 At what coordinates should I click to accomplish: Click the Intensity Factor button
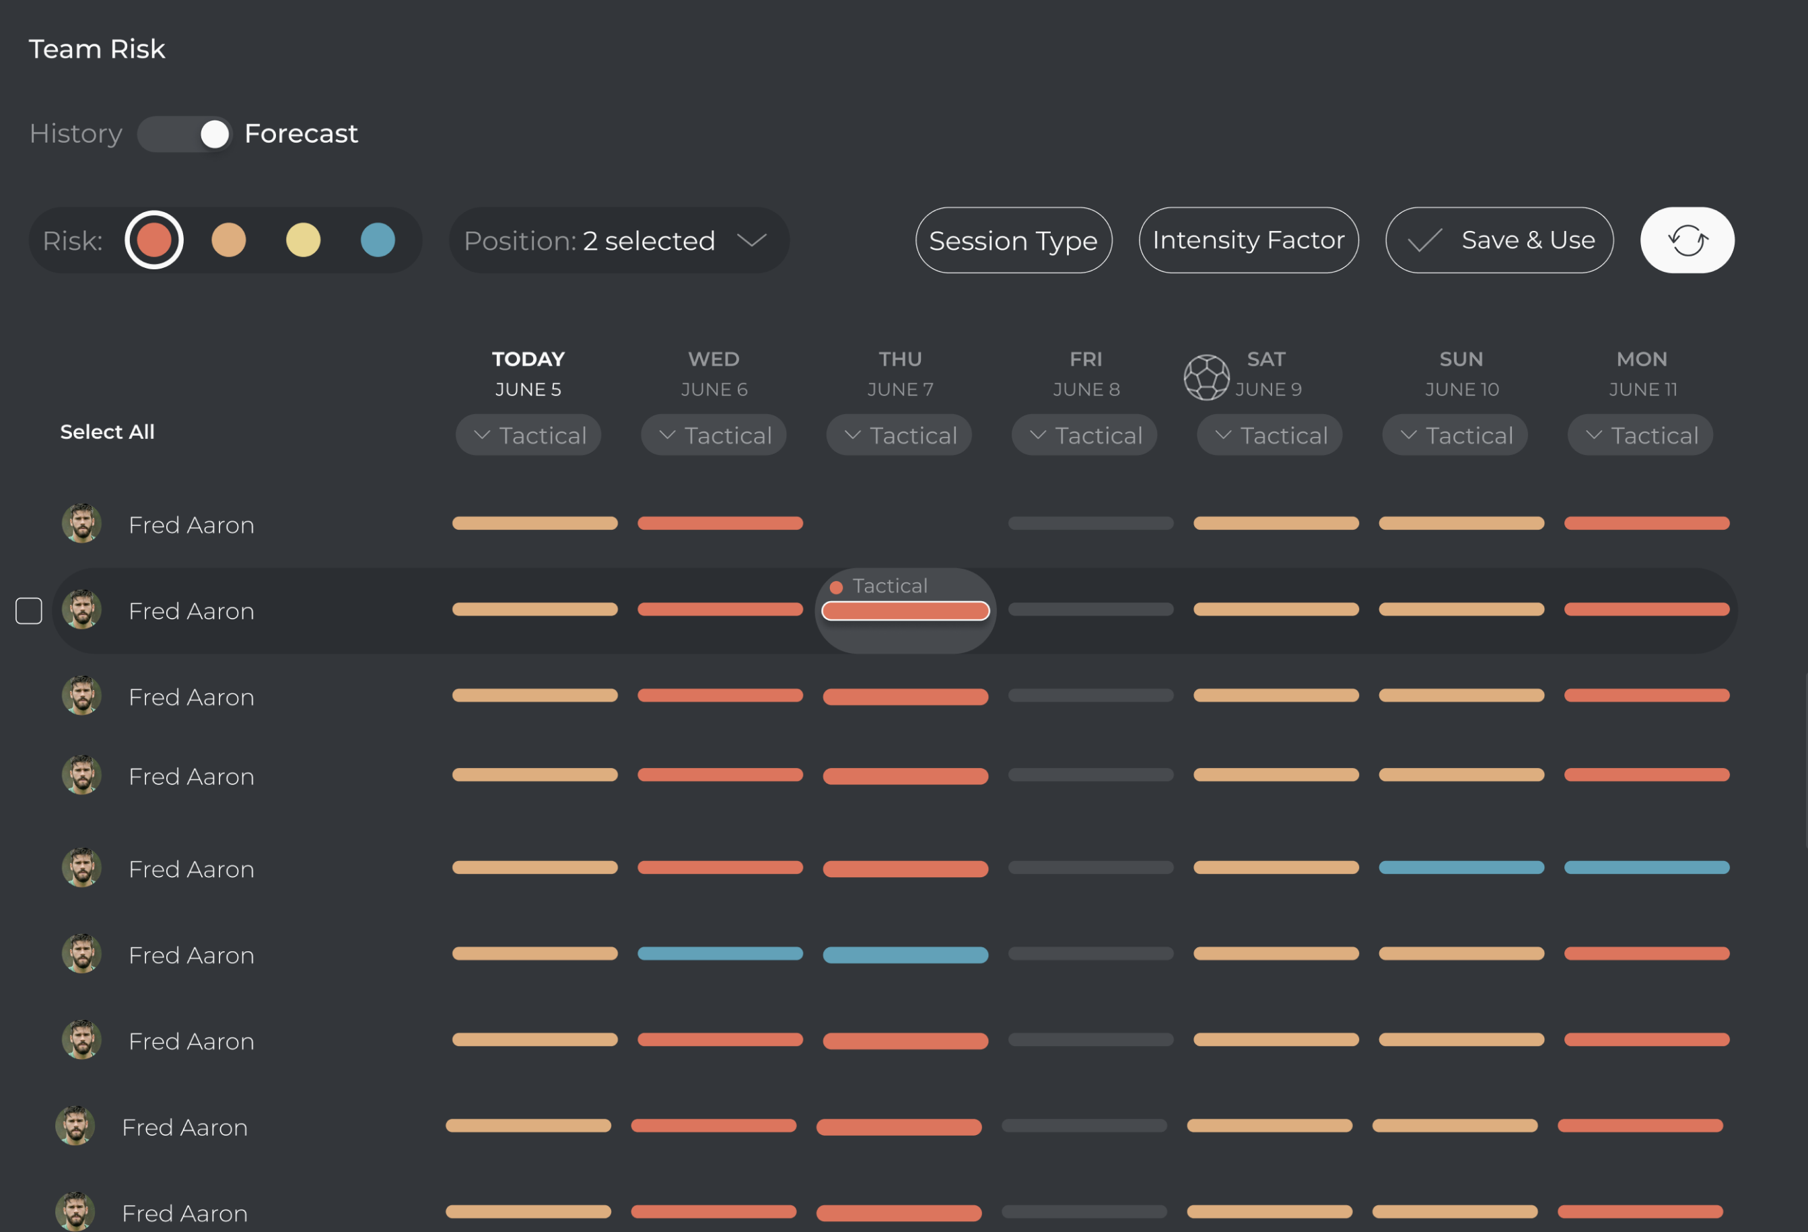1249,240
